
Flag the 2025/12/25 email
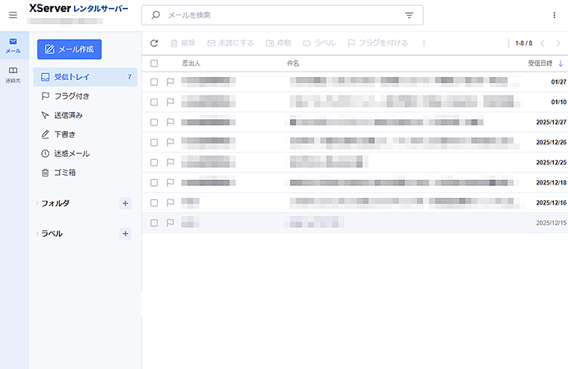tap(170, 163)
